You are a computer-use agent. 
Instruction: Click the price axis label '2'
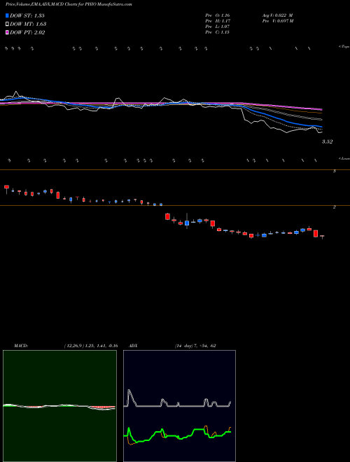tap(335, 207)
